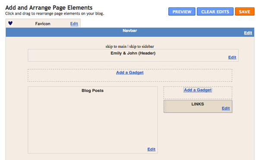Image resolution: width=259 pixels, height=160 pixels.
Task: Click the skip to sidebar text
Action: coord(142,46)
